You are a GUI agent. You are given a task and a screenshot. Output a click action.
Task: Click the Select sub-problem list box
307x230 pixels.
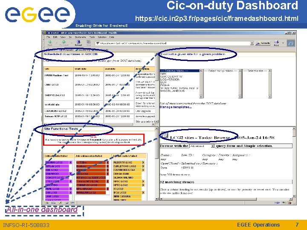(x=223, y=84)
